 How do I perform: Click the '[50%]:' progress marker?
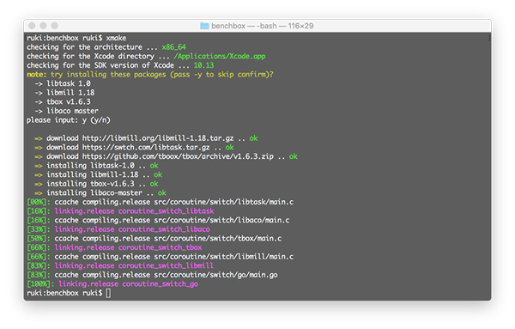[39, 238]
